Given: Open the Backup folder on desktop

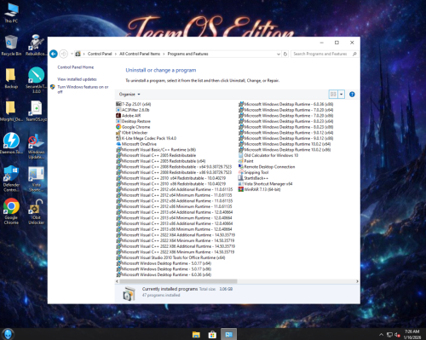Looking at the screenshot, I should (11, 78).
